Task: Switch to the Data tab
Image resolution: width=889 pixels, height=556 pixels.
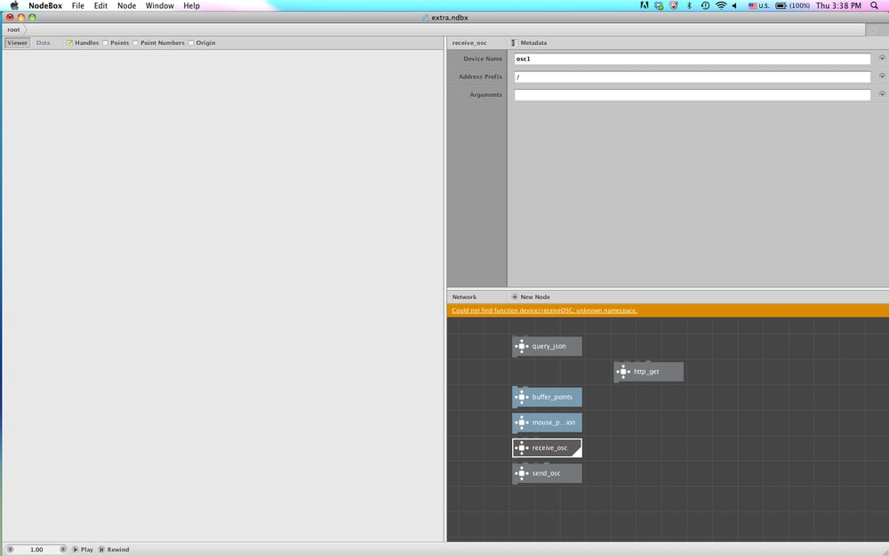Action: point(43,43)
